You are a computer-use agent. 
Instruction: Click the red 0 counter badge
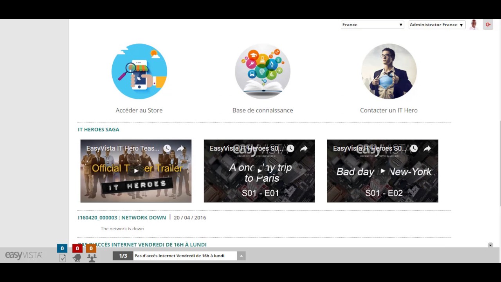point(77,248)
